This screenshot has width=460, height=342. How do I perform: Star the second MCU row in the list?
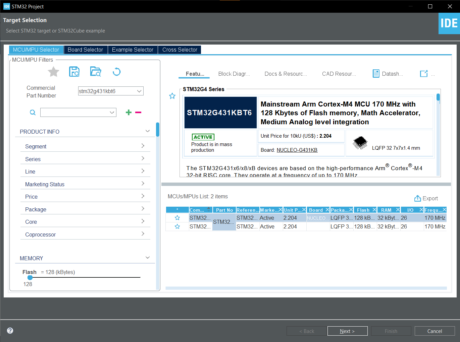[177, 226]
